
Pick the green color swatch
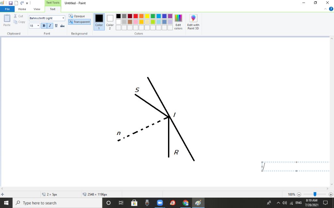tap(153, 16)
